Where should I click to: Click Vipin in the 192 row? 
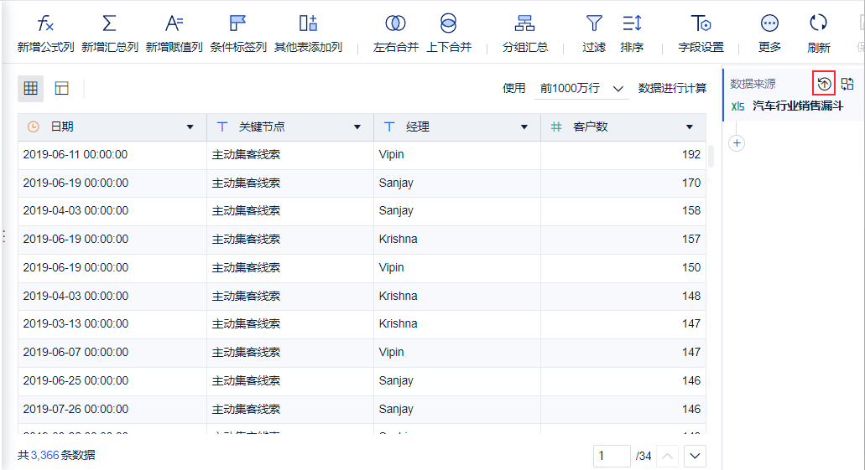tap(391, 155)
